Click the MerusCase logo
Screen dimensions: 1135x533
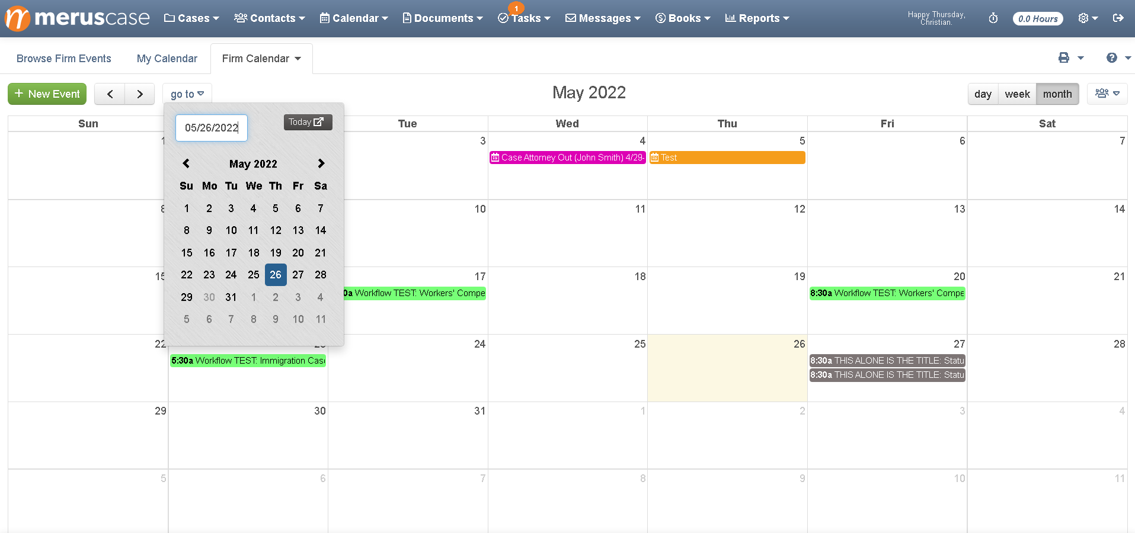pos(77,18)
